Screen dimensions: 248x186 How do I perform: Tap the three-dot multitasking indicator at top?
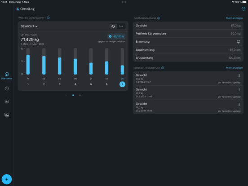[124, 2]
